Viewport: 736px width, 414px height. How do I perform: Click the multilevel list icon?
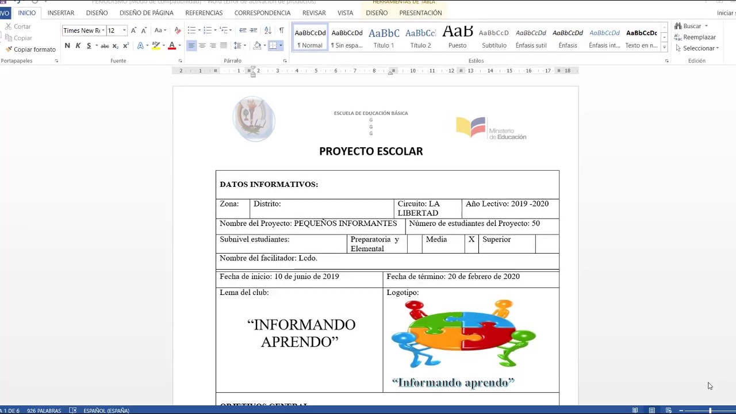224,30
